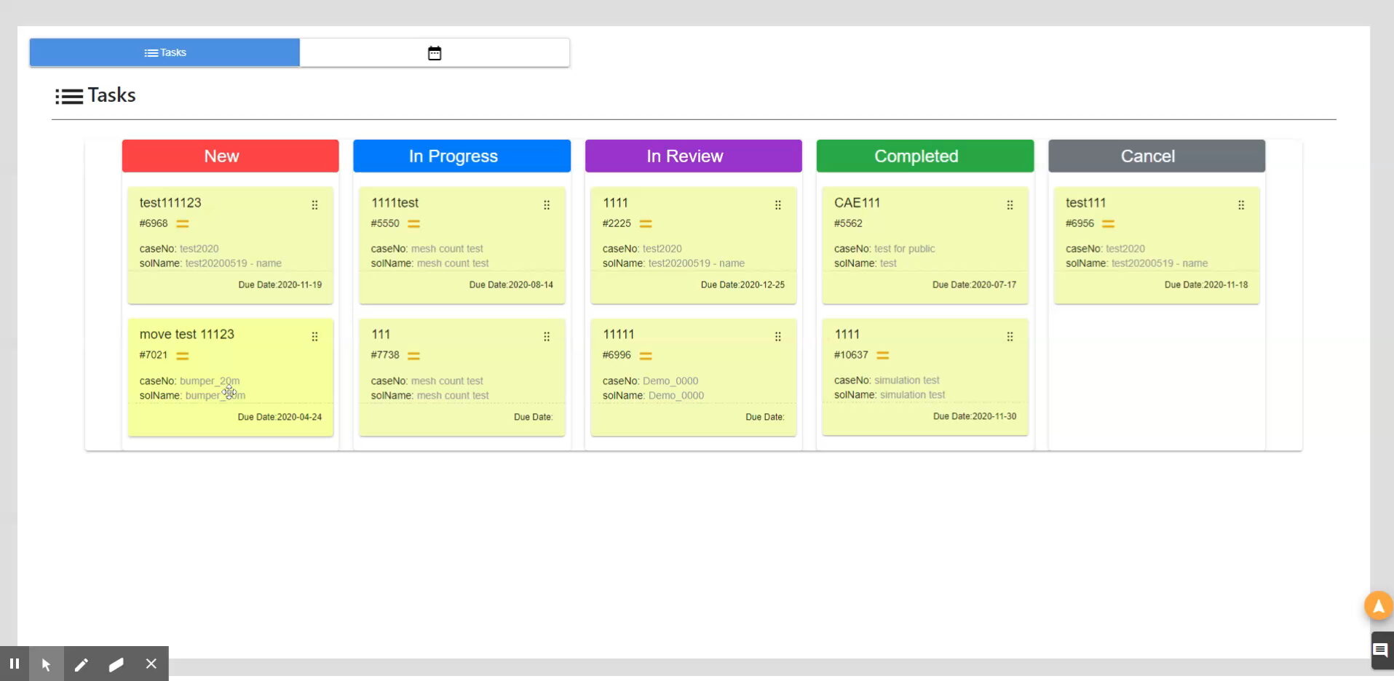The image size is (1394, 681).
Task: Click priority icon next to #5550
Action: pyautogui.click(x=413, y=224)
